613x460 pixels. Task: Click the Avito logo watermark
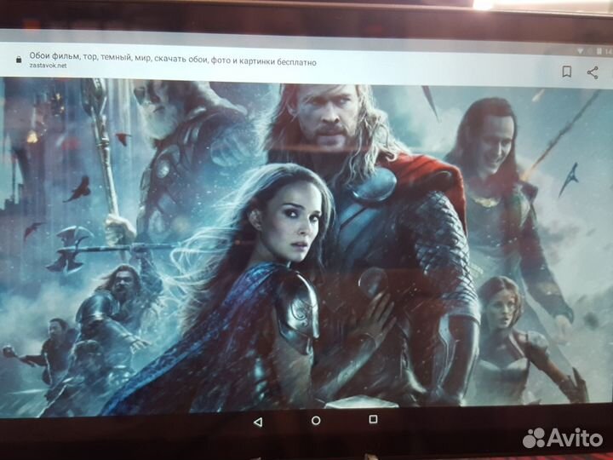pyautogui.click(x=563, y=437)
